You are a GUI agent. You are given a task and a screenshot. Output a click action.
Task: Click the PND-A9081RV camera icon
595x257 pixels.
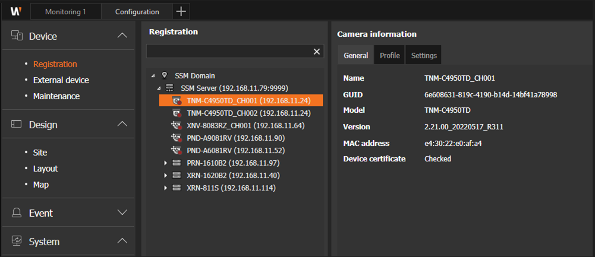point(176,138)
